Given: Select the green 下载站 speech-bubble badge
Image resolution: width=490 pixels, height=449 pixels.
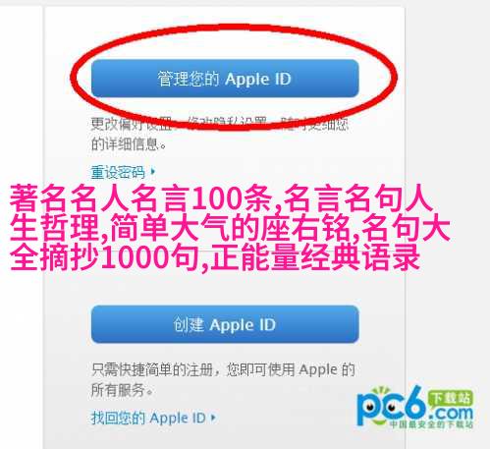Looking at the screenshot, I should 451,399.
